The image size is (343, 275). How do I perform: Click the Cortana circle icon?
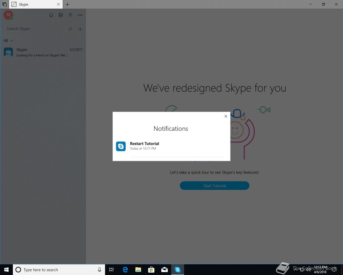[18, 270]
